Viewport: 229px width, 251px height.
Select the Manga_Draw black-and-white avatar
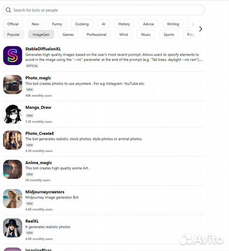click(x=13, y=114)
